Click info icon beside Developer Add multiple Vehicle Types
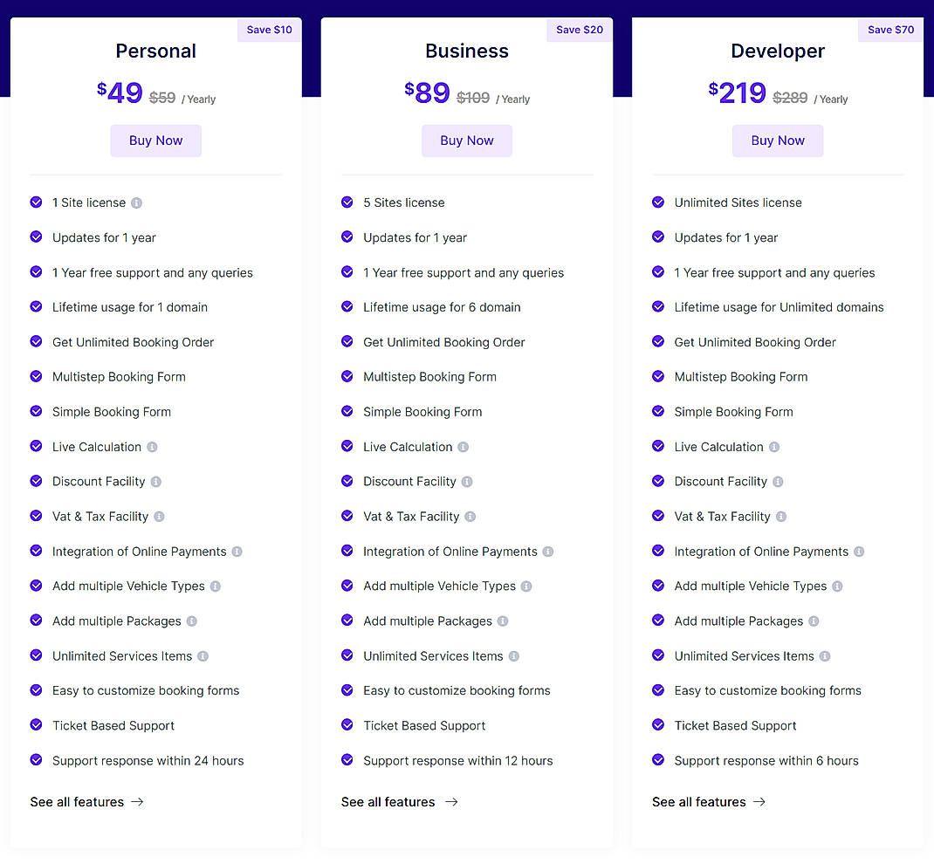Viewport: 934px width, 864px height. [837, 586]
